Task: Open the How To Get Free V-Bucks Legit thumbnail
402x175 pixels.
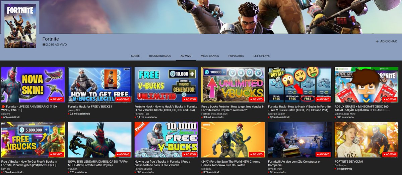Action: pyautogui.click(x=100, y=85)
